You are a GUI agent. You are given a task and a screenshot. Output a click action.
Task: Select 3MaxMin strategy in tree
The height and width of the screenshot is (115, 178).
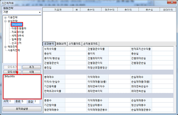click(17, 25)
